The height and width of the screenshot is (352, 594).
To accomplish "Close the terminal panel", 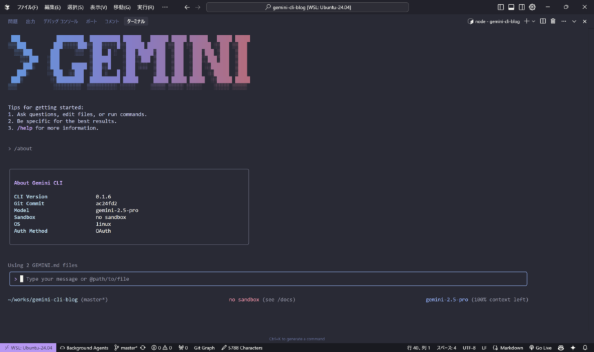I will click(584, 21).
